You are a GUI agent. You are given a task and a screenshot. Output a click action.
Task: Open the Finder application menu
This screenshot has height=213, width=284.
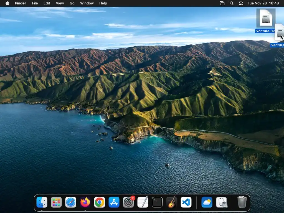tap(21, 3)
